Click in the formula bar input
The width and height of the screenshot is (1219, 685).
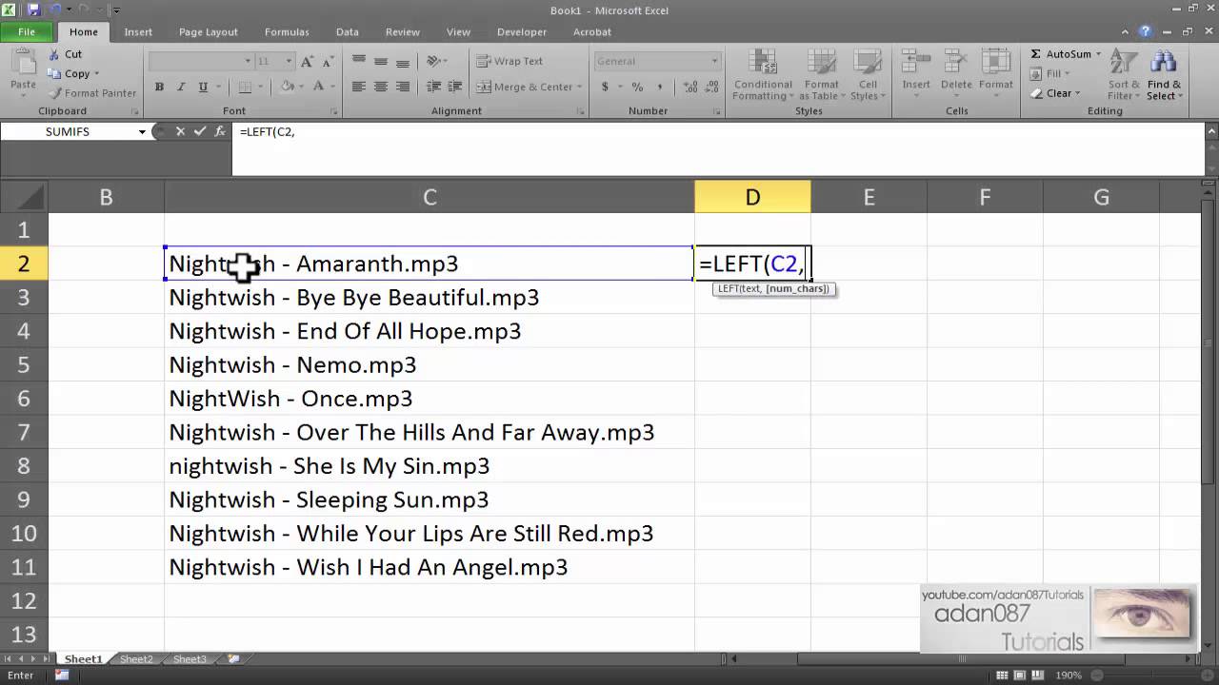click(719, 148)
